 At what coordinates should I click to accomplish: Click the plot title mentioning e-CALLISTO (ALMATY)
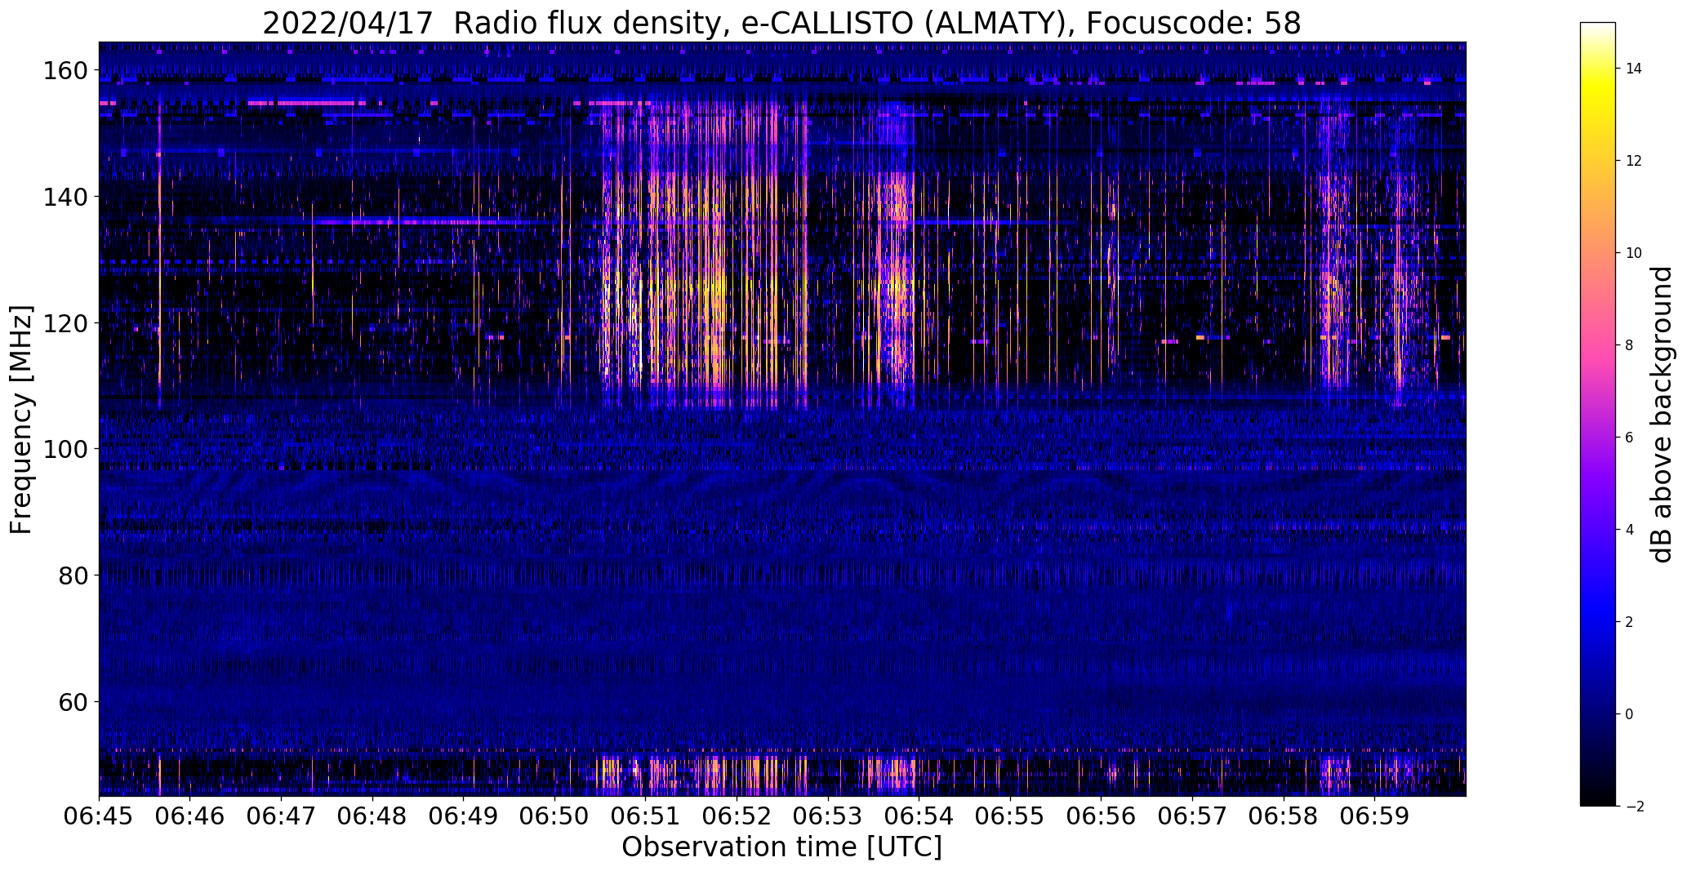(x=781, y=23)
